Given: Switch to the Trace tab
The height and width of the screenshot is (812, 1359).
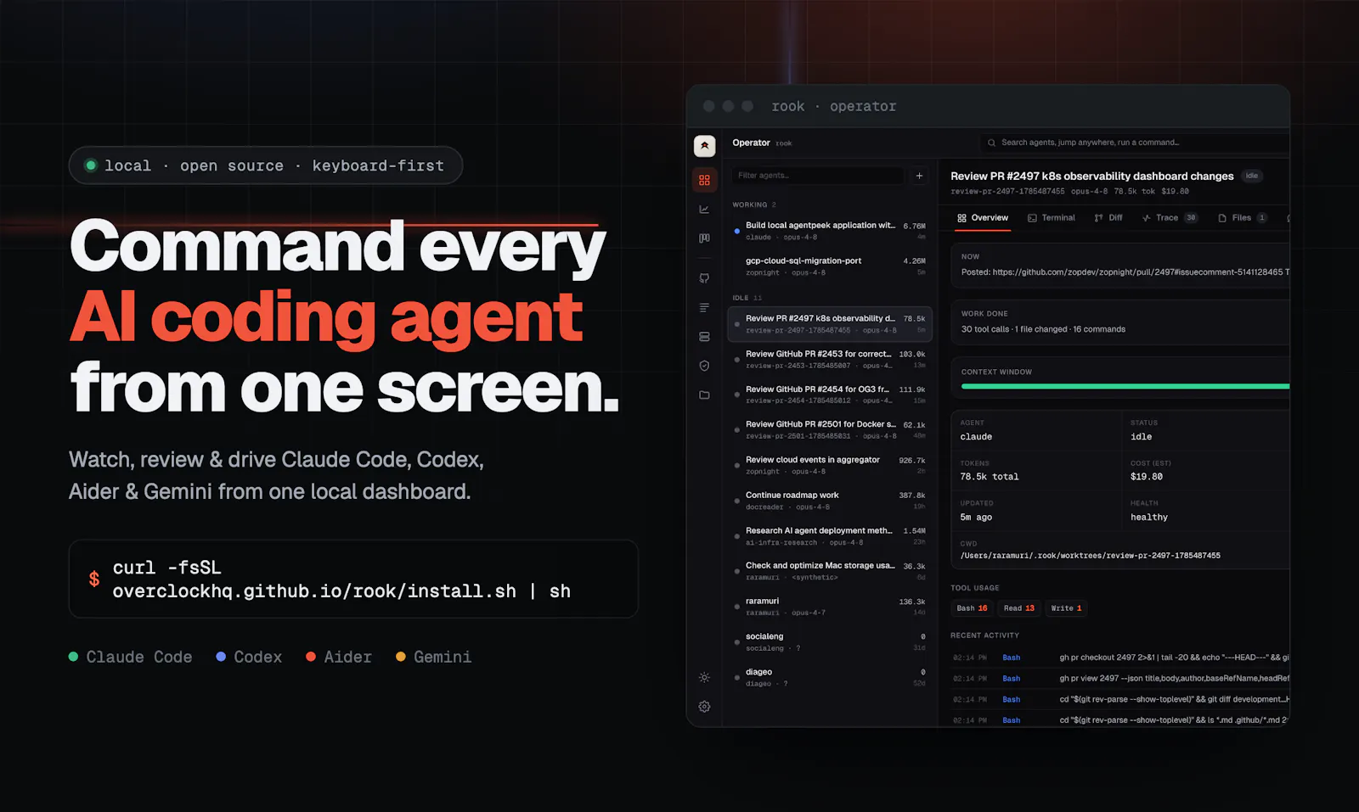Looking at the screenshot, I should [1170, 218].
